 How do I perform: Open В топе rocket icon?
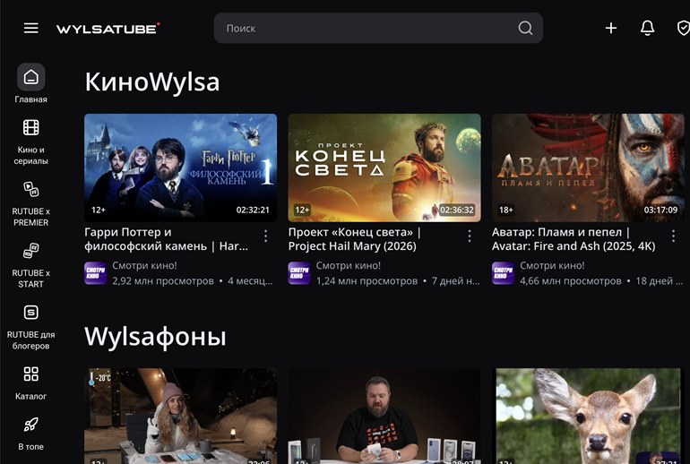pos(30,425)
